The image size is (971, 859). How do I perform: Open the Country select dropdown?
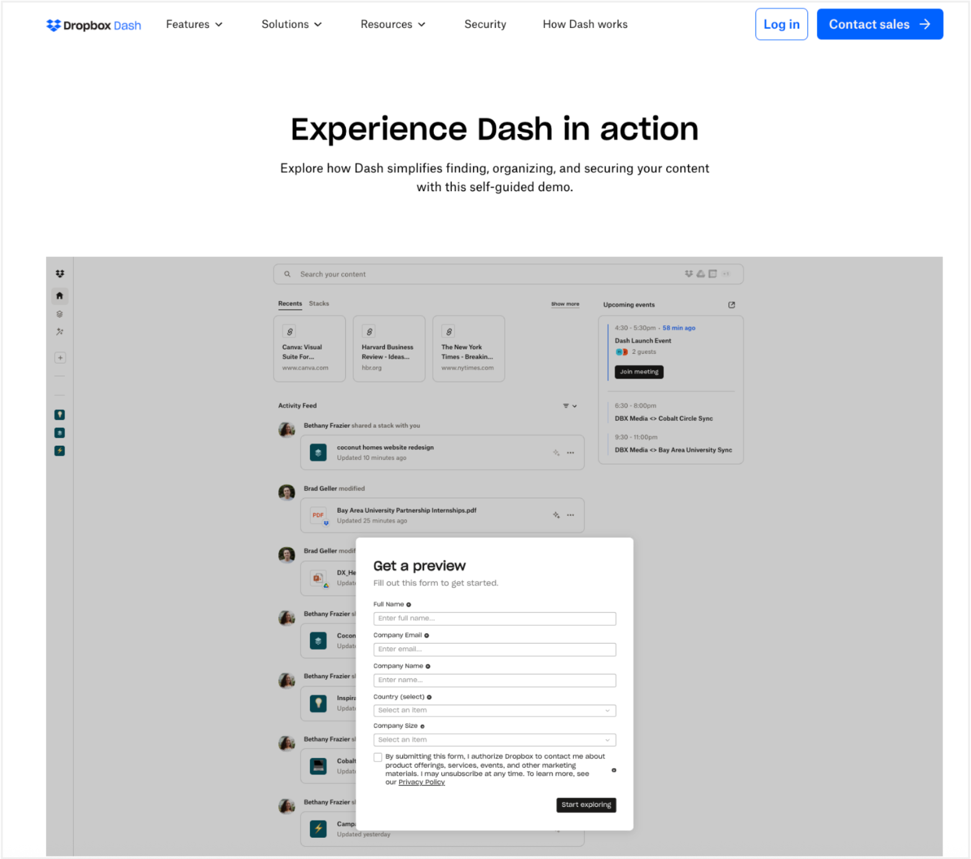pos(495,710)
